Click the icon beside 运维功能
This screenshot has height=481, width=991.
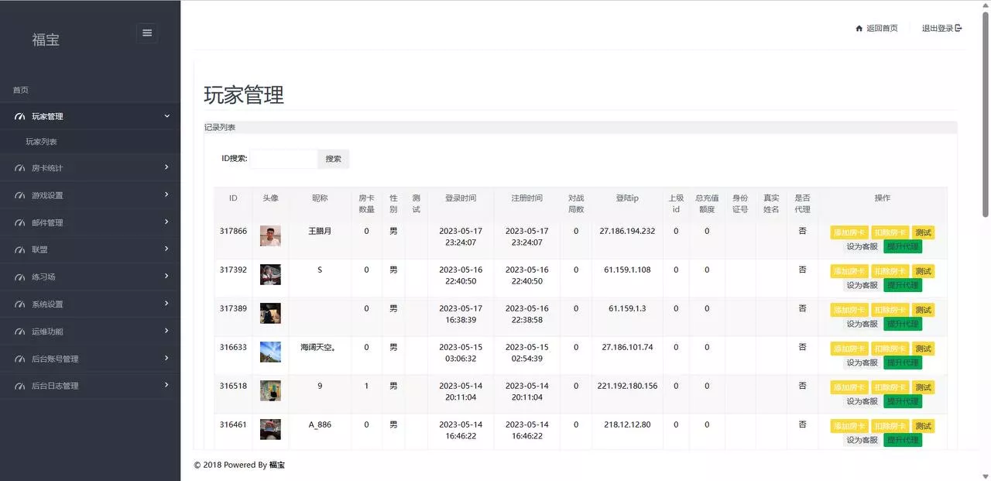(x=19, y=331)
